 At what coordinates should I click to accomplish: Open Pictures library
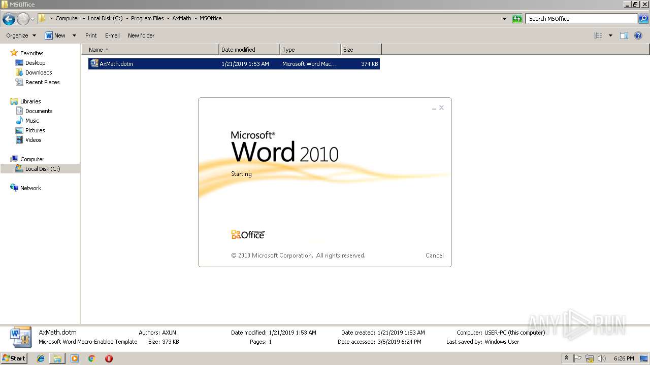coord(35,130)
